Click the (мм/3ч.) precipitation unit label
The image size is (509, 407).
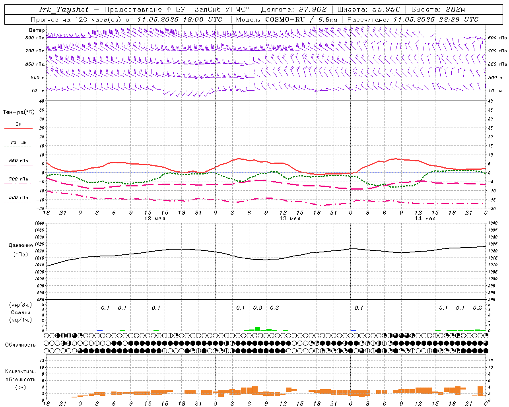click(21, 305)
